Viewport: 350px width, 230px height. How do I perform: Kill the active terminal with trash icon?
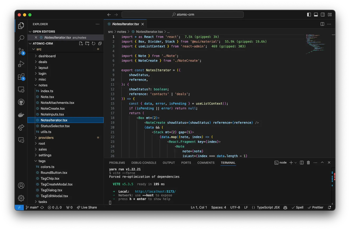click(308, 162)
